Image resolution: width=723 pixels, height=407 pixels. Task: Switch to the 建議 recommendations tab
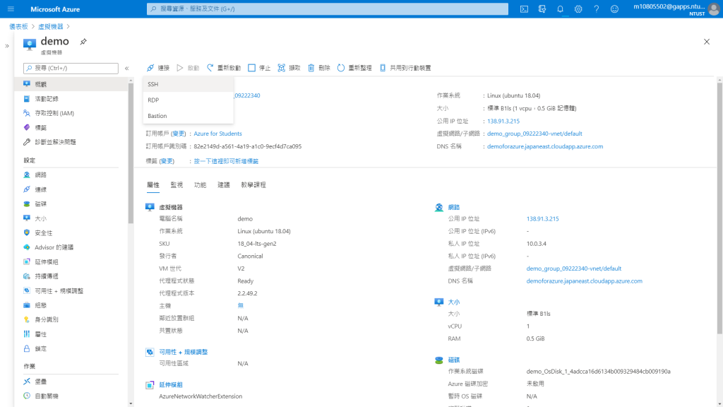pos(224,185)
